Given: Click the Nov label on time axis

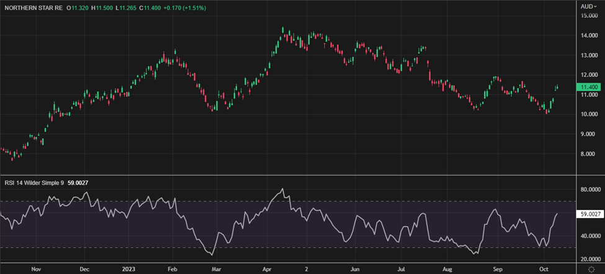Looking at the screenshot, I should (x=35, y=270).
